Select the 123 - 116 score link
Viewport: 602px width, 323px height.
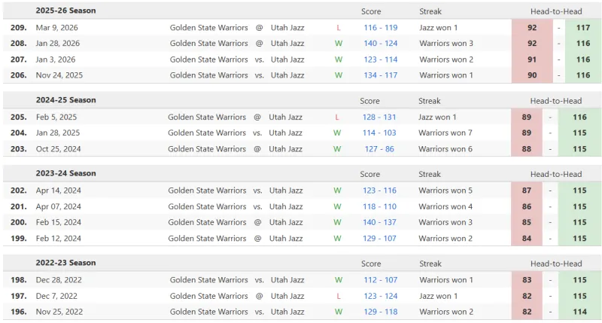pyautogui.click(x=379, y=190)
